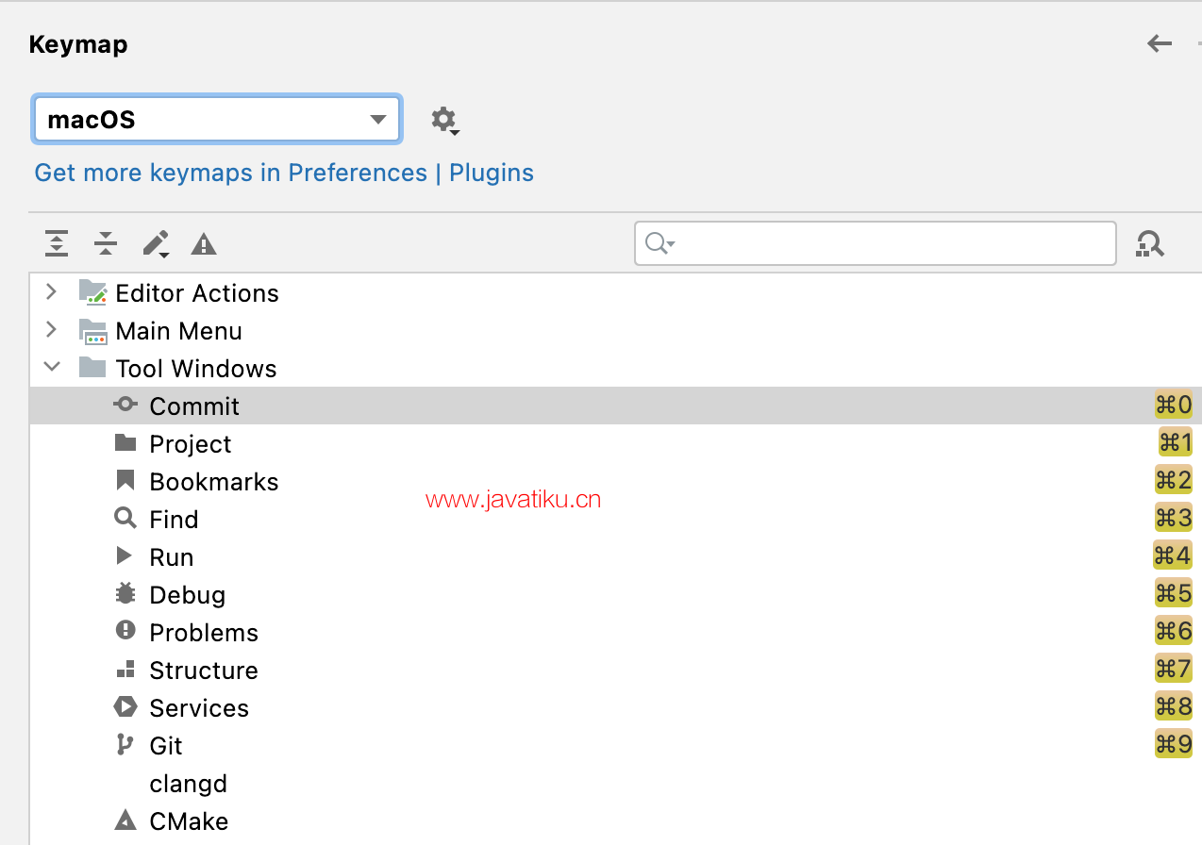Open the keymap gear options menu

pos(444,120)
